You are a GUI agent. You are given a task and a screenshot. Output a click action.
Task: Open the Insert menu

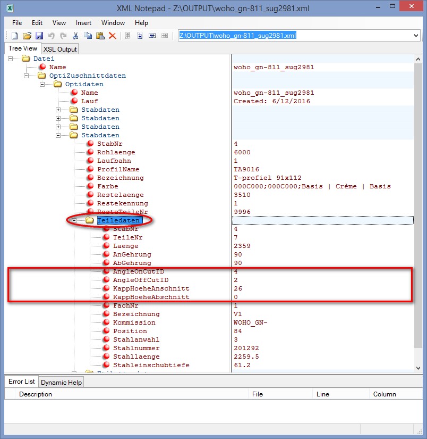pyautogui.click(x=83, y=23)
